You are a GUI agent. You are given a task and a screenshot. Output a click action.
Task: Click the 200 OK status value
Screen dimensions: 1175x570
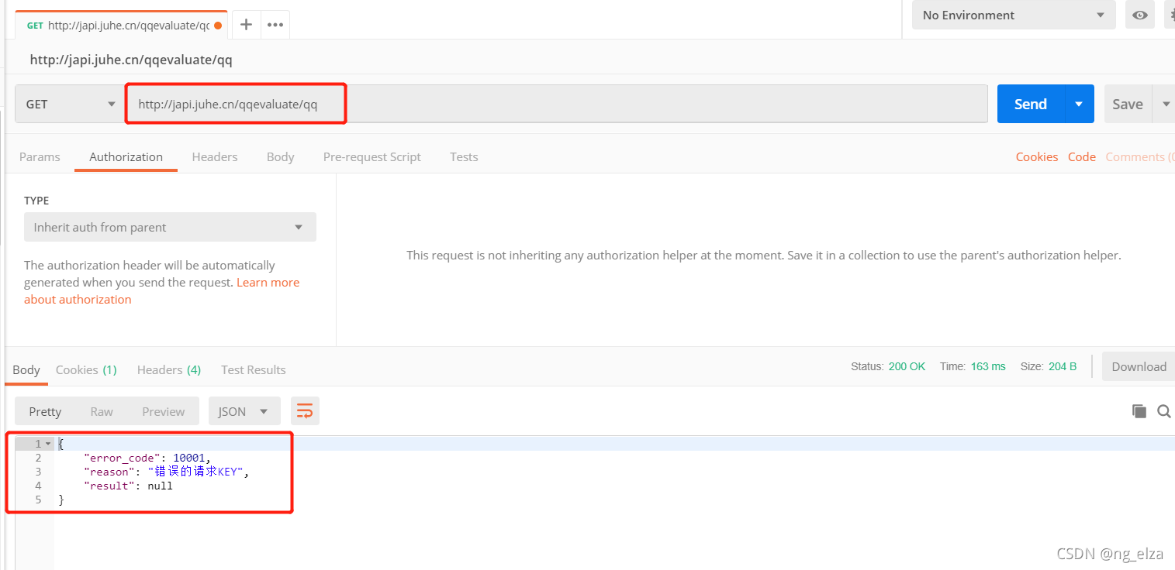point(907,366)
